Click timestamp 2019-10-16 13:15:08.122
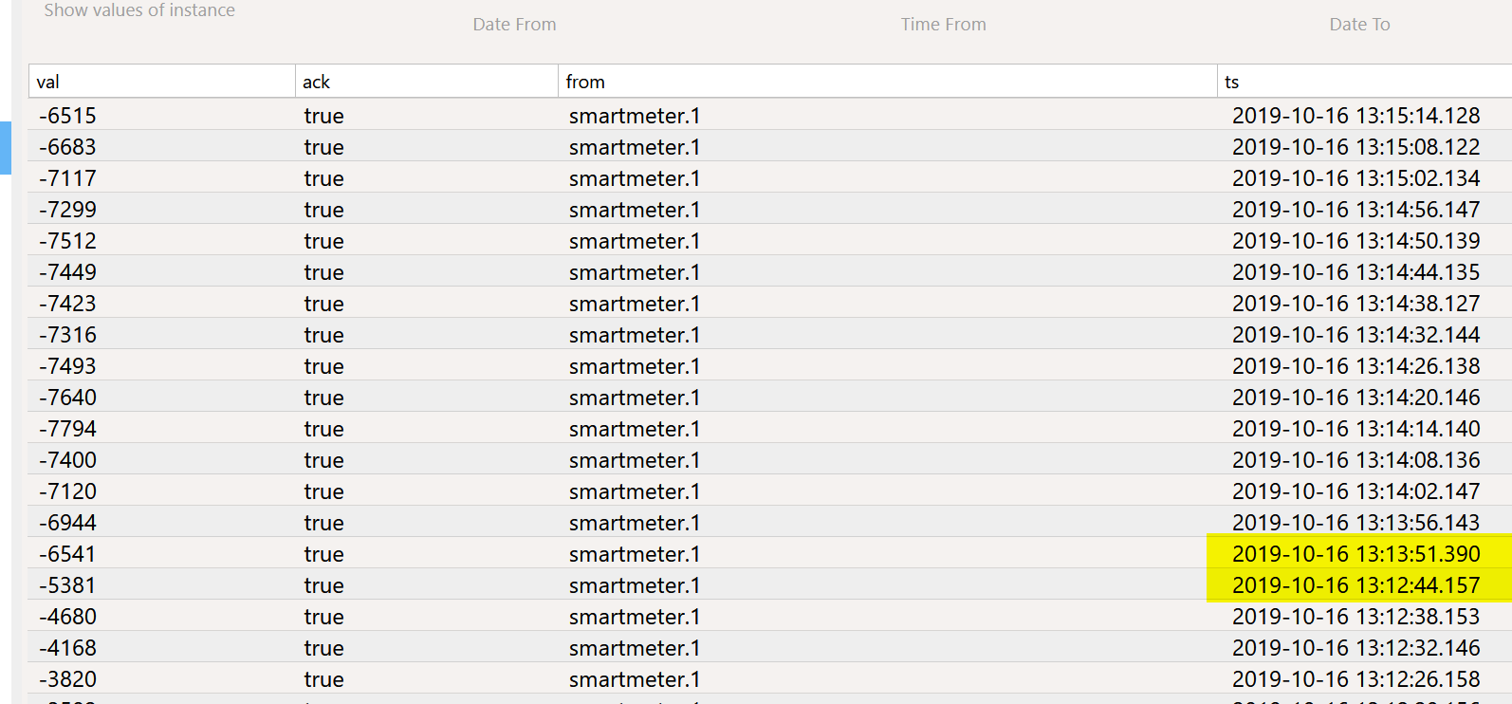1512x704 pixels. [1356, 147]
